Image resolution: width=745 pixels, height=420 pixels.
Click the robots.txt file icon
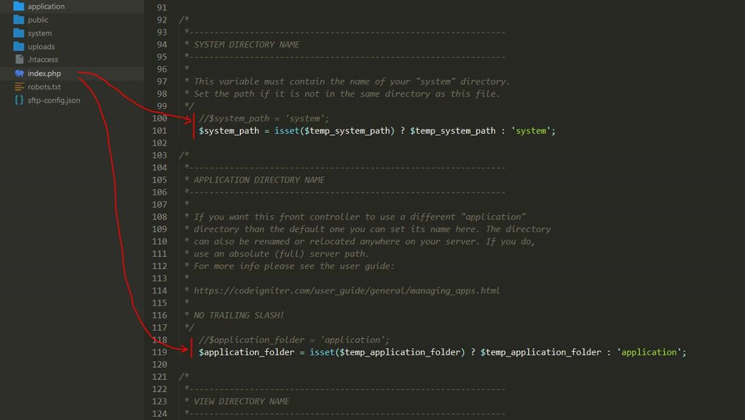pyautogui.click(x=19, y=87)
